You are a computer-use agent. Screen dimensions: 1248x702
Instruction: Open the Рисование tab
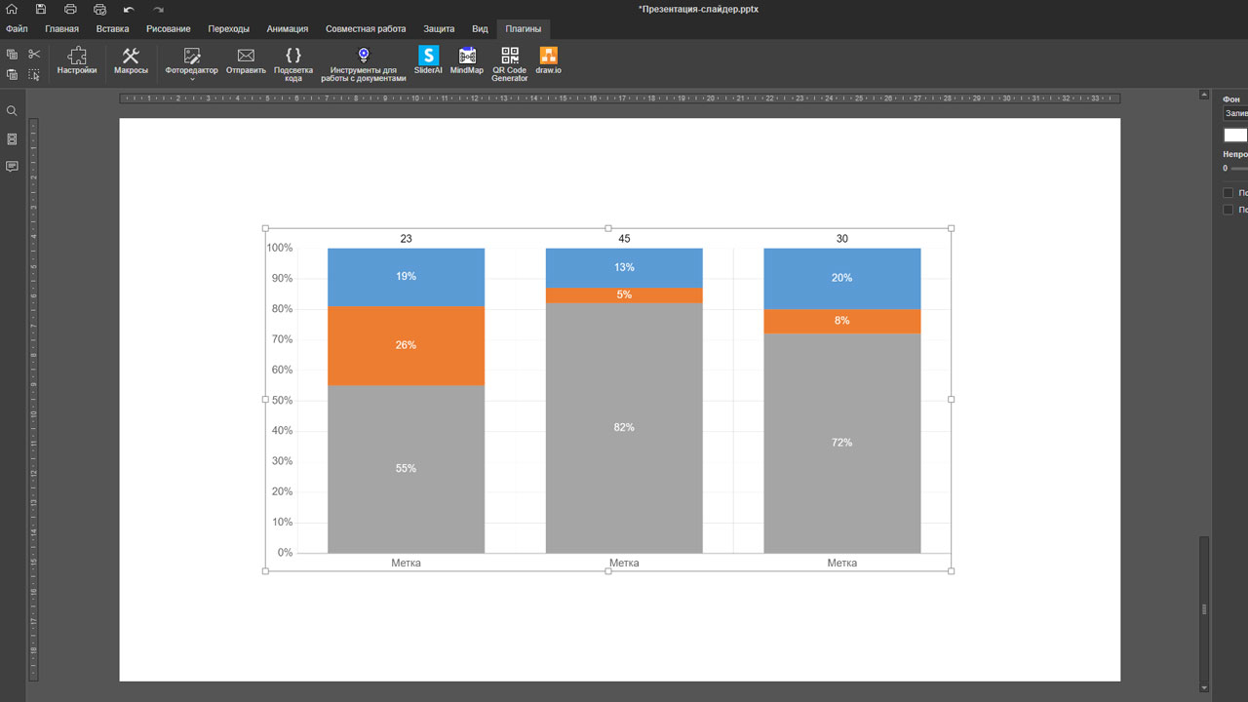click(169, 29)
